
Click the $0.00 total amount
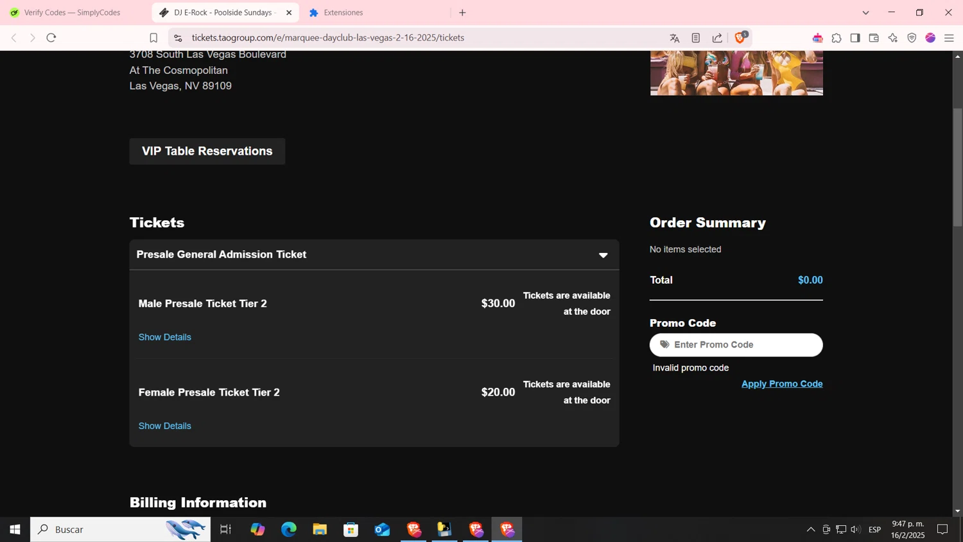810,280
